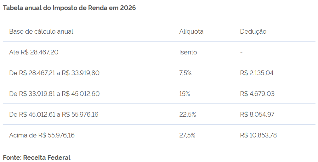This screenshot has height=162, width=318.
Task: Click the 'Fonte: Receita Federal' source text
Action: (x=37, y=157)
